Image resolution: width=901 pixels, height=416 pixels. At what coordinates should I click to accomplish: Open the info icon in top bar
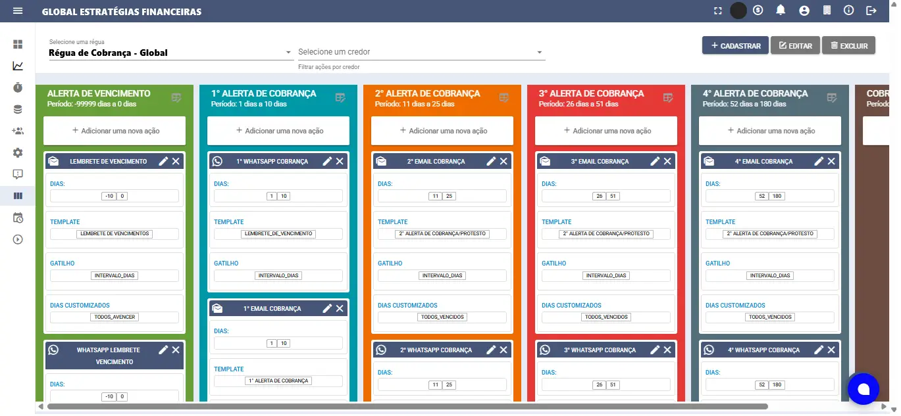(848, 11)
